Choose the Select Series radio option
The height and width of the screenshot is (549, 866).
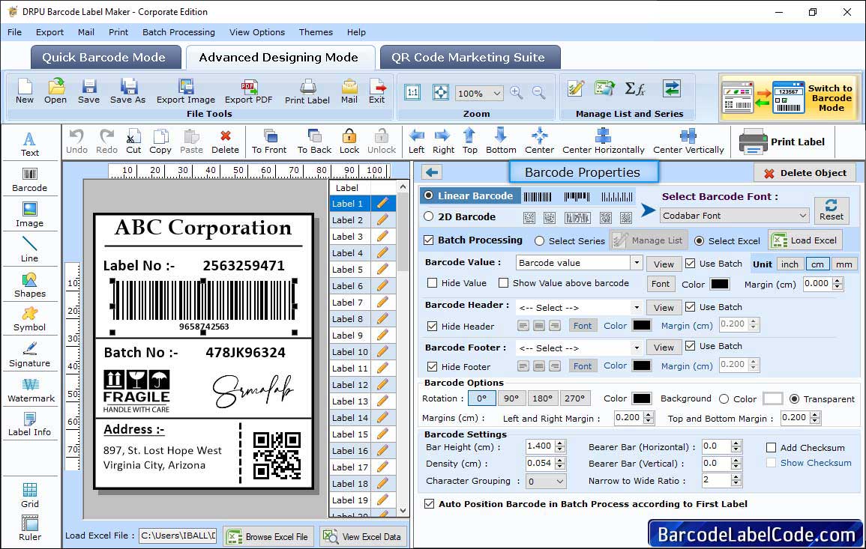(540, 241)
